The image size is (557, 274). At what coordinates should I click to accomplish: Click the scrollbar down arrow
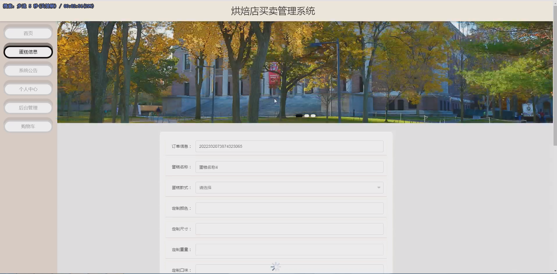pos(555,271)
